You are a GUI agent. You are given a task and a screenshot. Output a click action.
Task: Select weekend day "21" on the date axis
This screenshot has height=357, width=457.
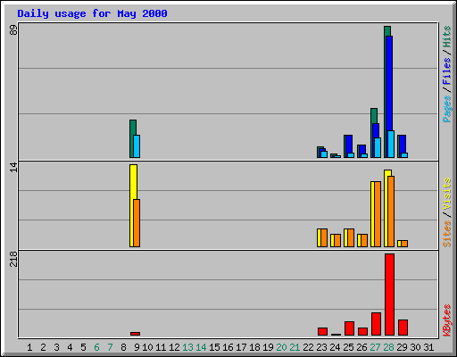coord(295,347)
